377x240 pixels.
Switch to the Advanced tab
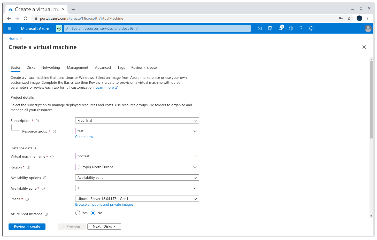tap(103, 67)
